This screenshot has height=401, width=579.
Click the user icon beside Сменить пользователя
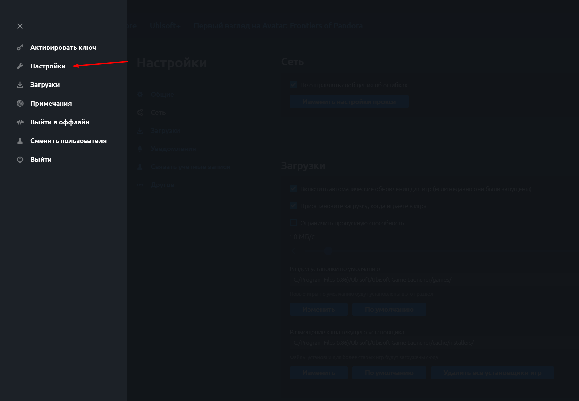tap(20, 141)
